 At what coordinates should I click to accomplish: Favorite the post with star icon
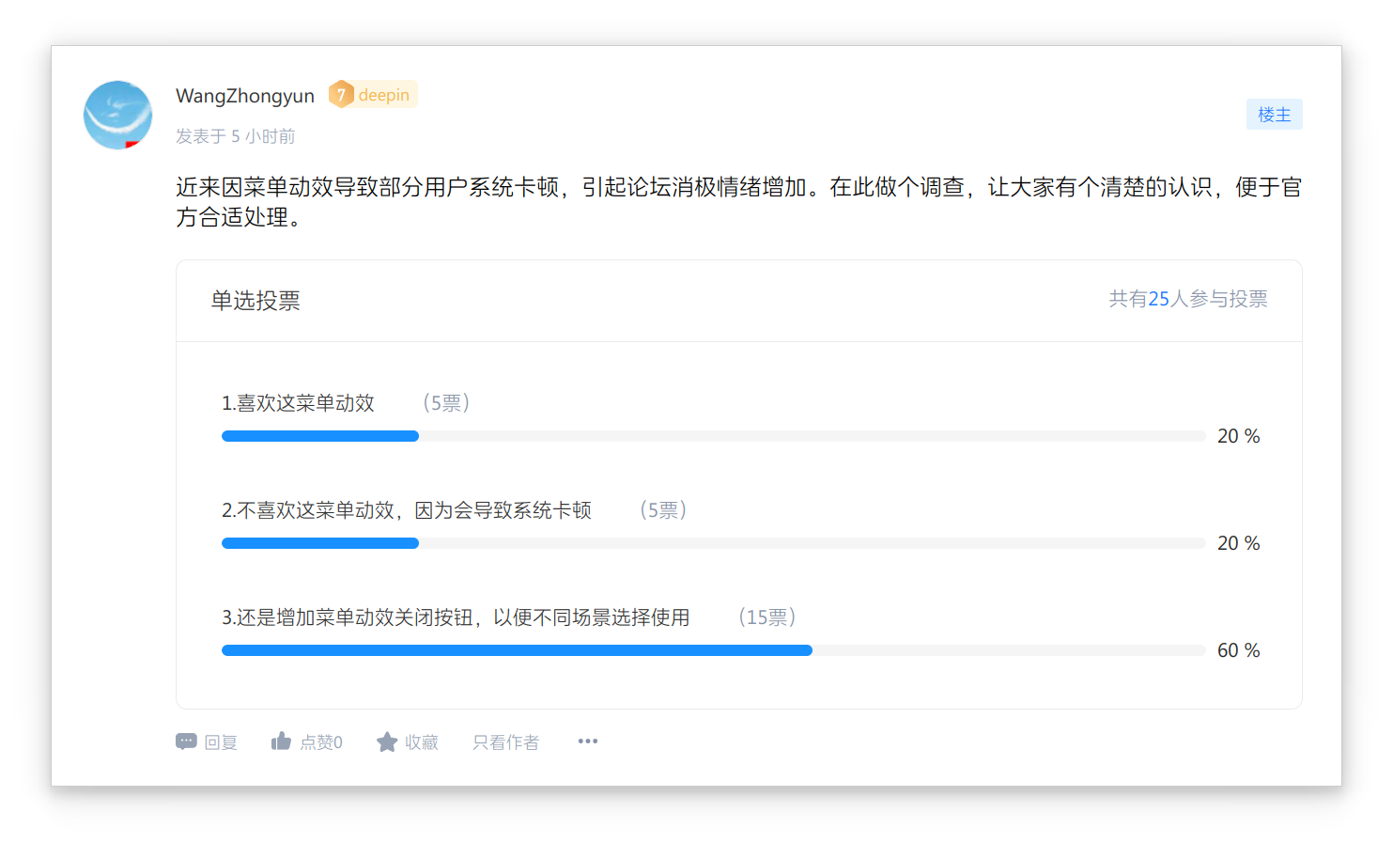386,742
